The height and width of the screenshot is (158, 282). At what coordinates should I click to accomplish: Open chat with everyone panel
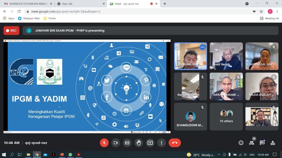pos(262,143)
